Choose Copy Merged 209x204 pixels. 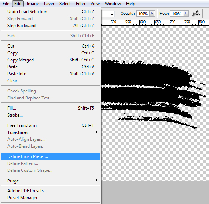pos(51,60)
